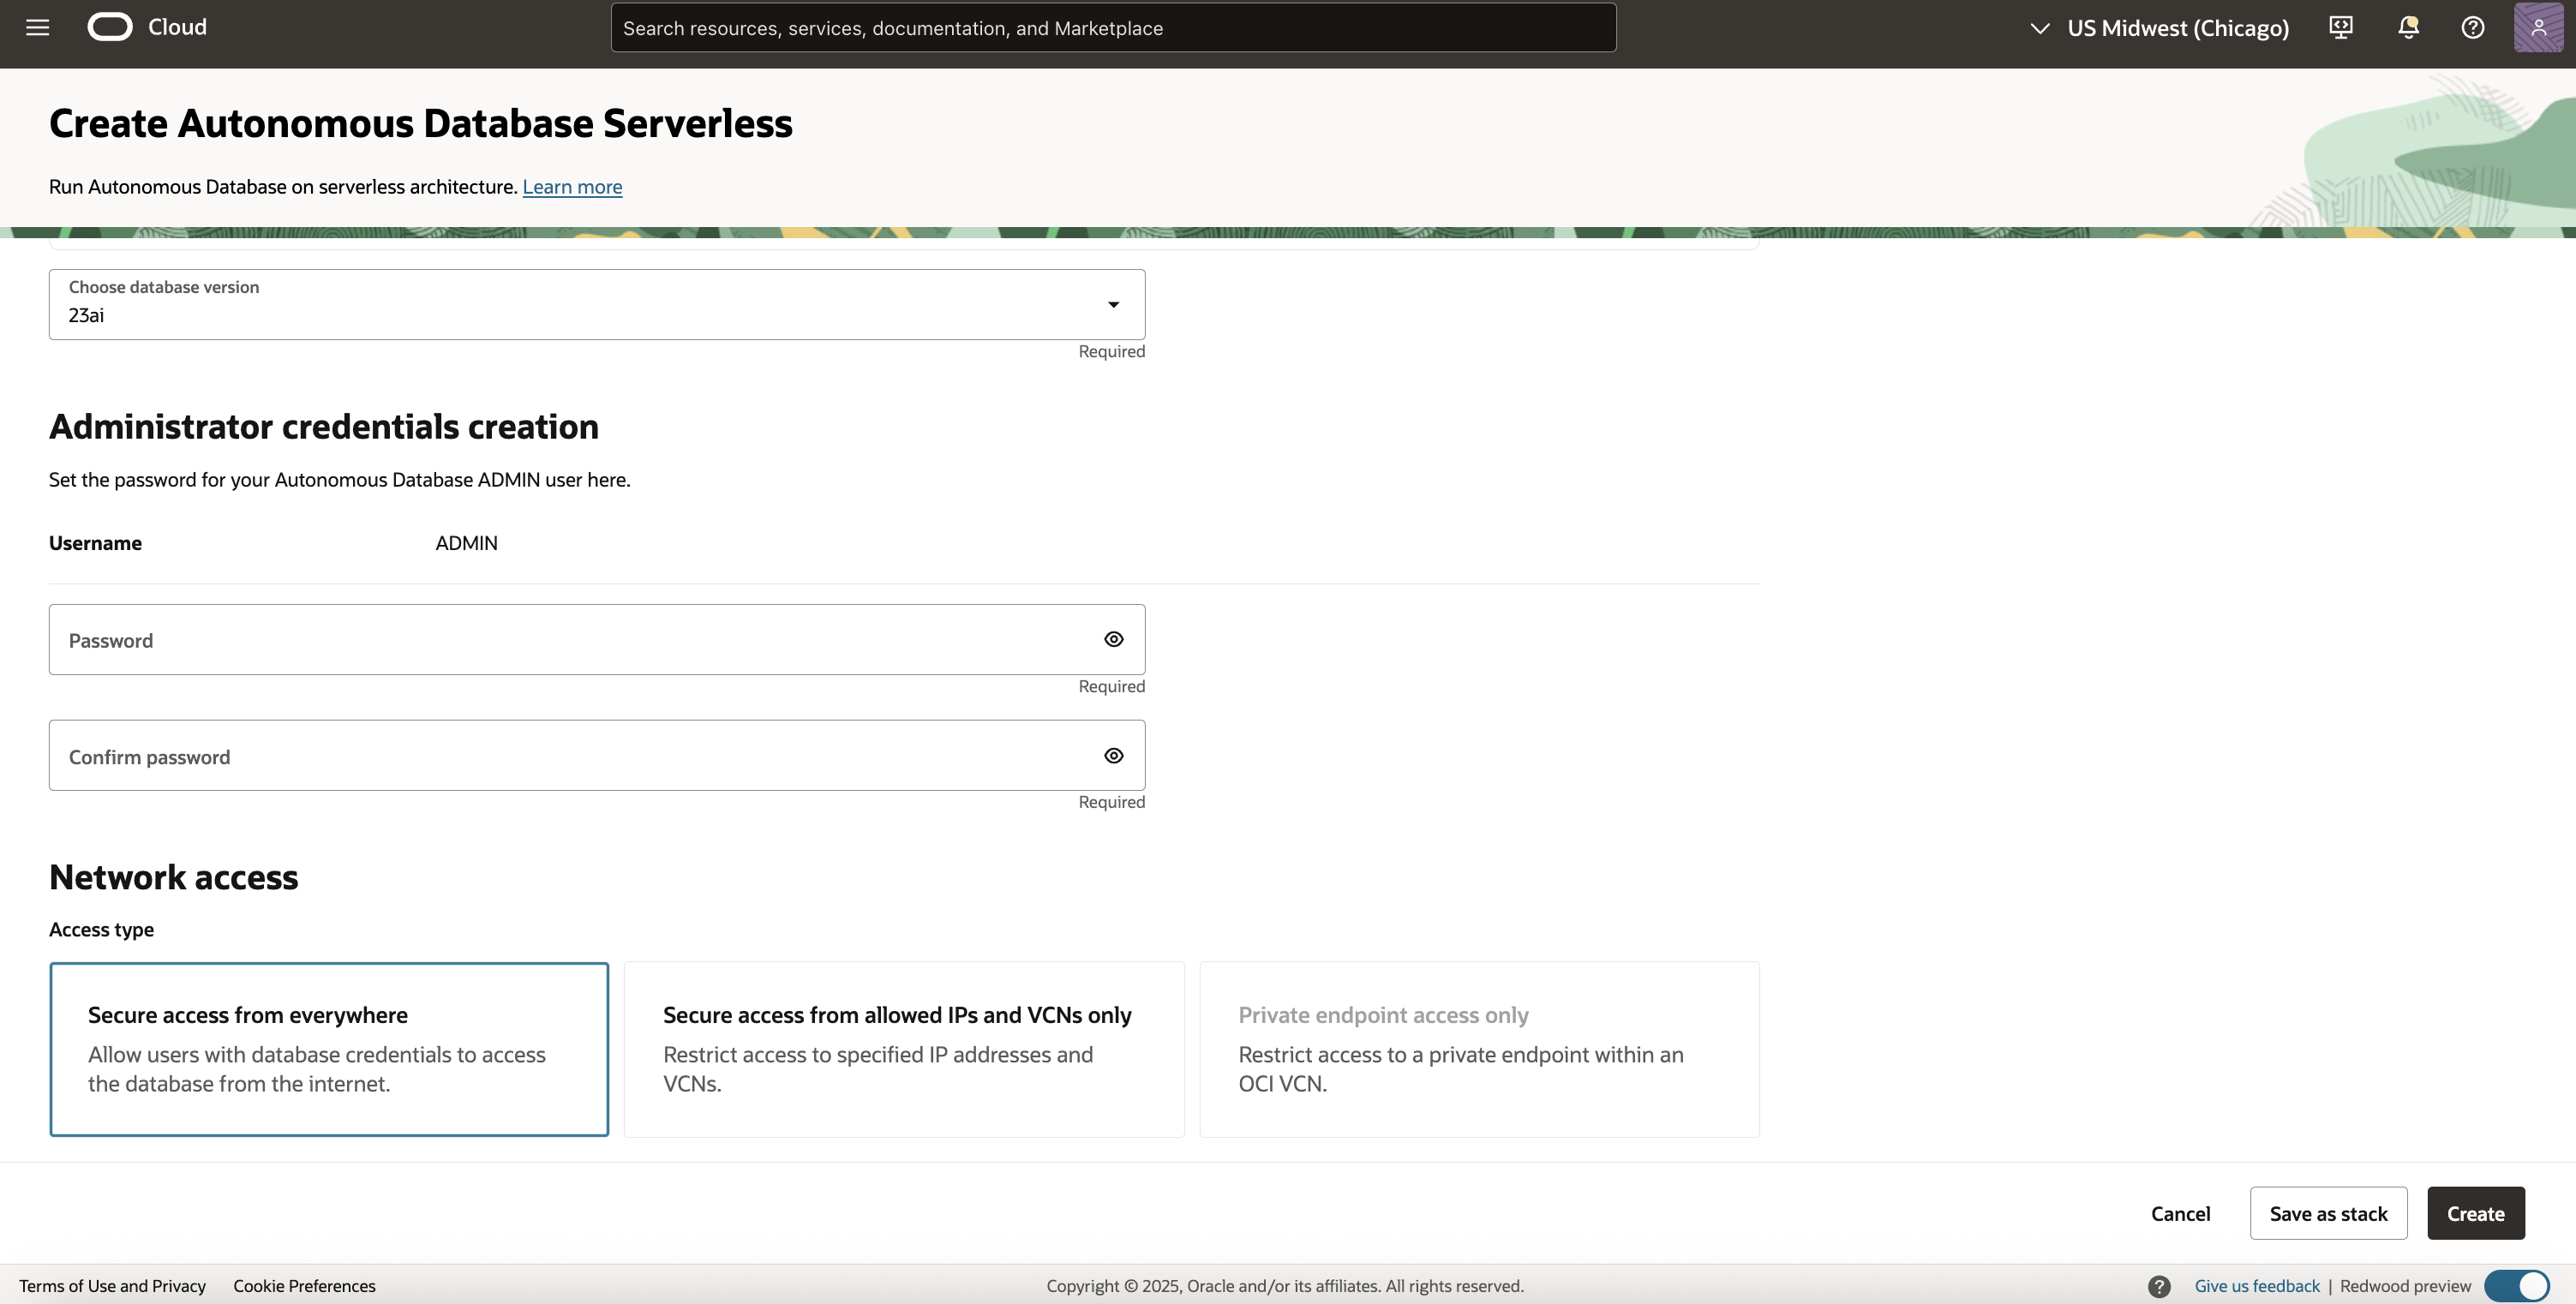Click into the Password input field
Image resolution: width=2576 pixels, height=1304 pixels.
[x=570, y=640]
